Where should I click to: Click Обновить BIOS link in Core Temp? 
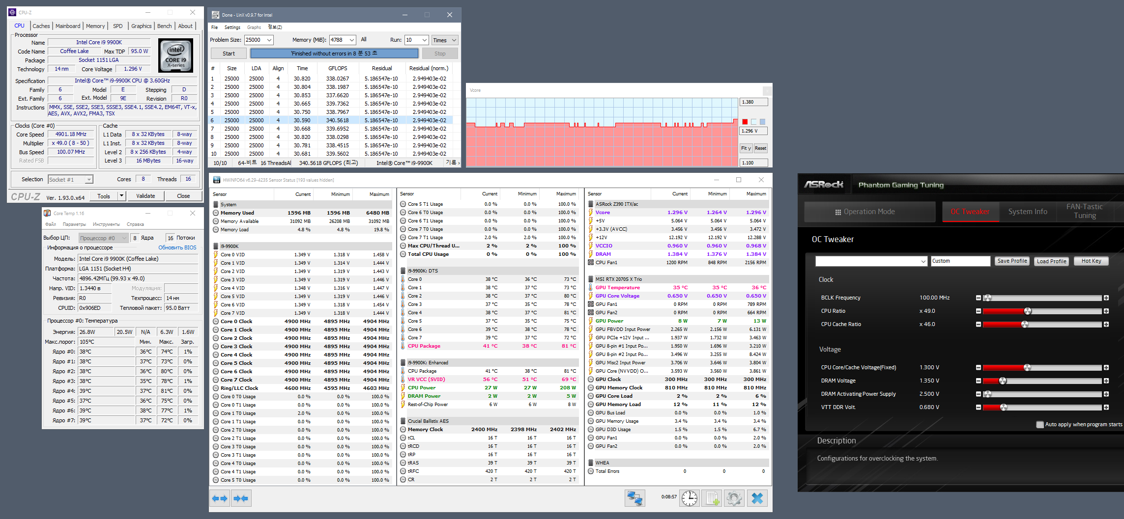coord(177,247)
